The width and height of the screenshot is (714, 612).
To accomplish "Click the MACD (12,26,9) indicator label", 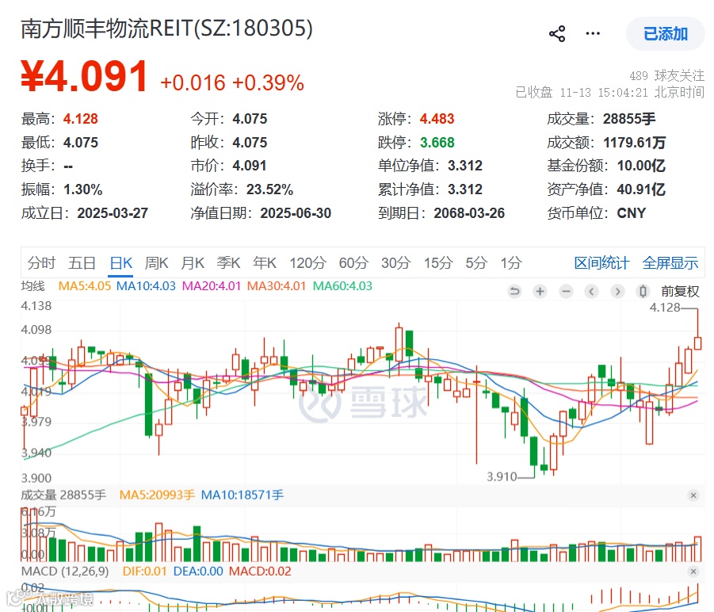I will pos(65,571).
